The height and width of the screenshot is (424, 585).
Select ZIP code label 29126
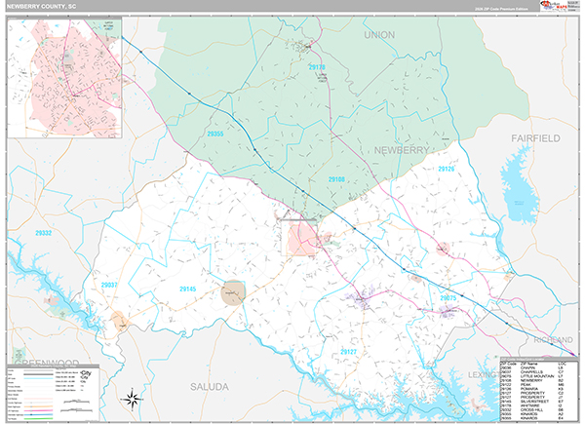(x=447, y=169)
